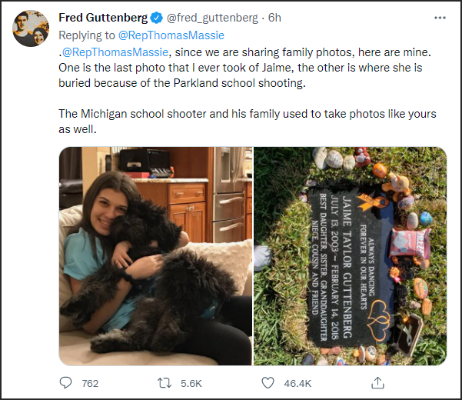The image size is (462, 400).
Task: Click the reply speech bubble icon
Action: 66,382
